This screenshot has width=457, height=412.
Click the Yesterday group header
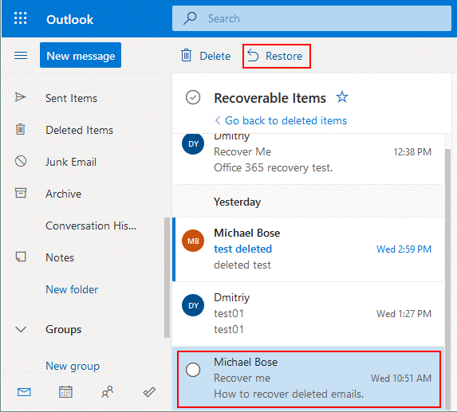[x=237, y=202]
